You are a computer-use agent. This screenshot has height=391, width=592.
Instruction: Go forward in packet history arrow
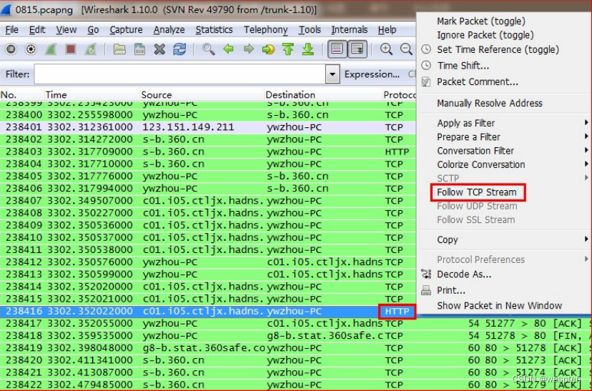click(248, 49)
